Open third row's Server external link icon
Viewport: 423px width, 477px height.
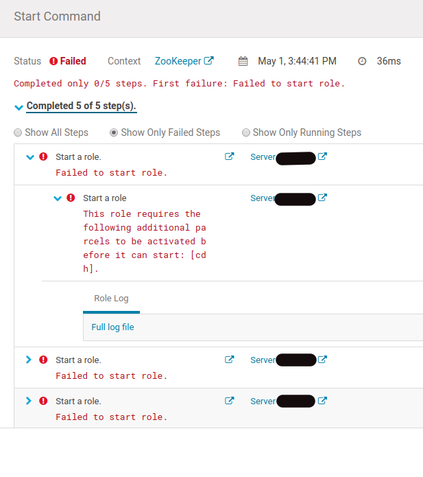click(x=322, y=360)
